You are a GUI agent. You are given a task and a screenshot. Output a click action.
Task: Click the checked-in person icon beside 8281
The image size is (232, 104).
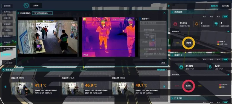210,67
